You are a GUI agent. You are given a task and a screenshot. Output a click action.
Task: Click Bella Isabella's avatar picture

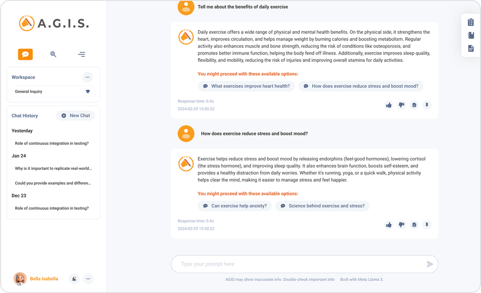tap(20, 279)
